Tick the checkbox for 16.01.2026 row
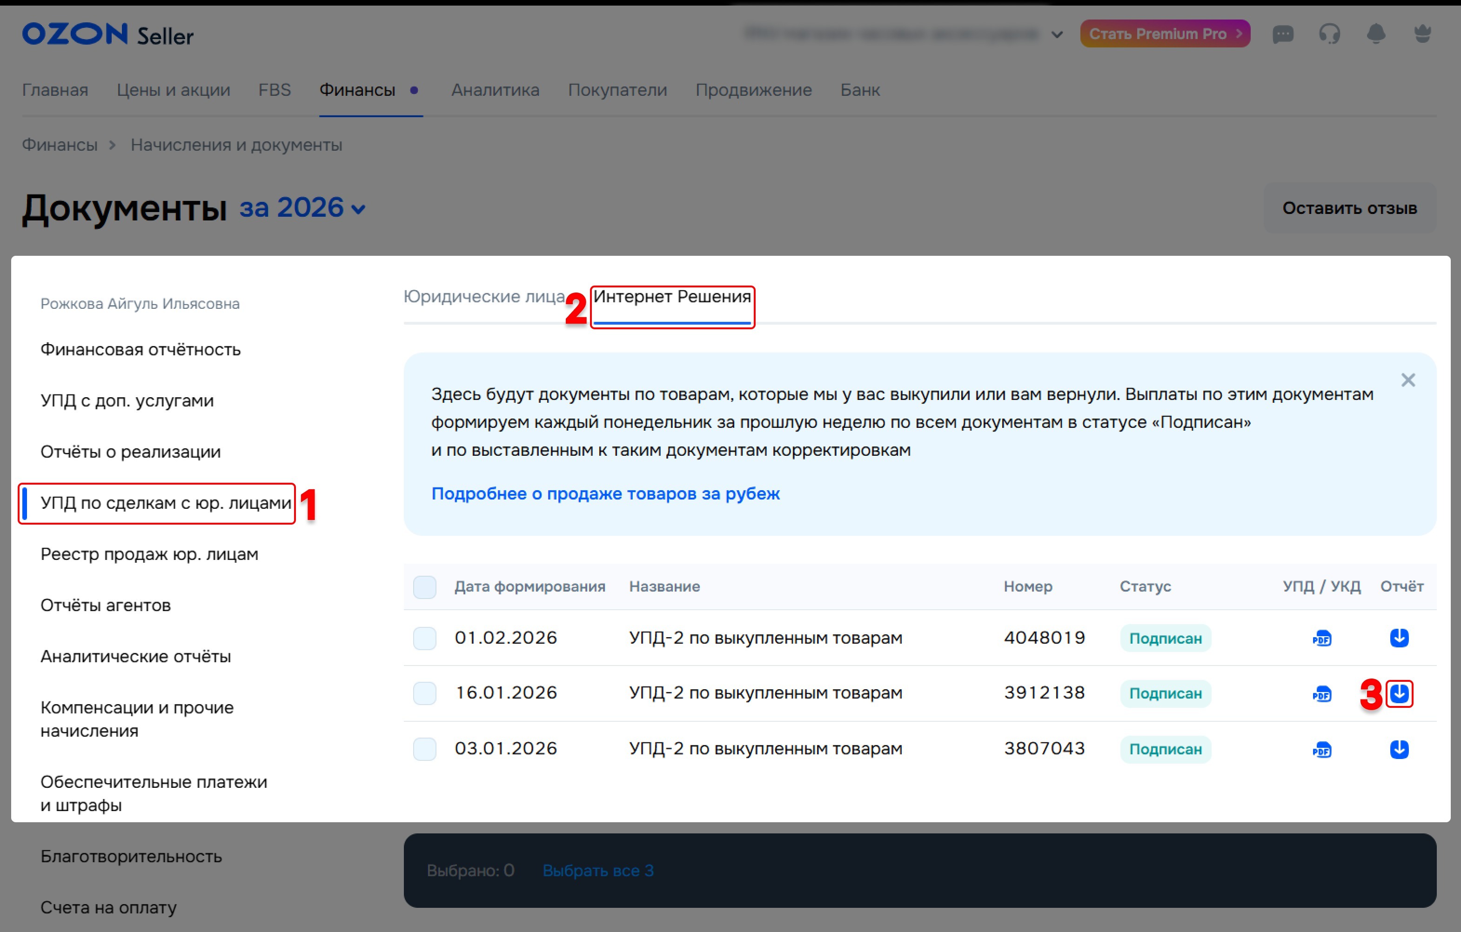 (425, 693)
